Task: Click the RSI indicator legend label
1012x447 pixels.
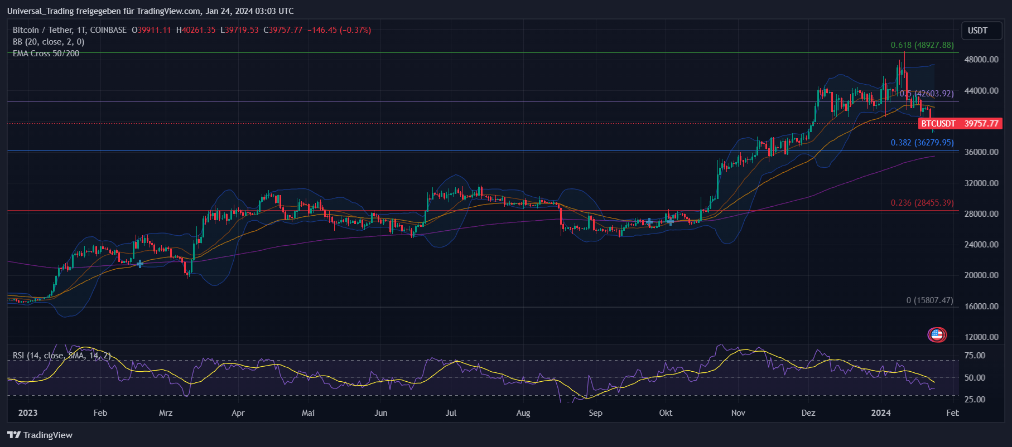Action: tap(61, 356)
